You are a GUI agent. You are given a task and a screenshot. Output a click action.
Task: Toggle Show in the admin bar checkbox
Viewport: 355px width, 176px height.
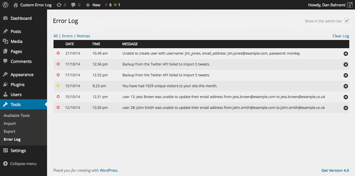(x=347, y=21)
